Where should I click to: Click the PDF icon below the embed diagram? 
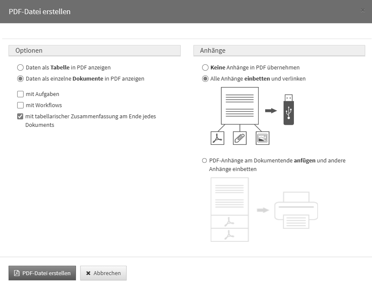(218, 138)
